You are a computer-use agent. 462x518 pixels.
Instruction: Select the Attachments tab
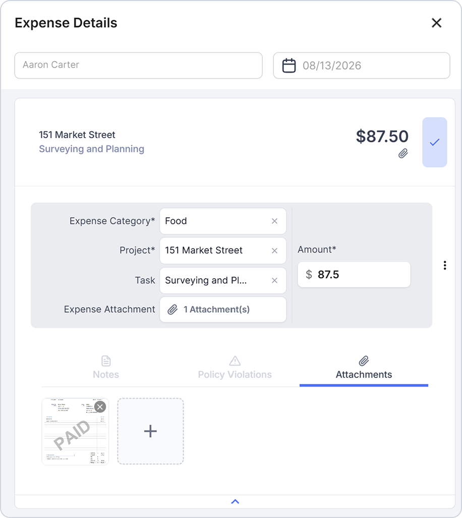coord(364,368)
